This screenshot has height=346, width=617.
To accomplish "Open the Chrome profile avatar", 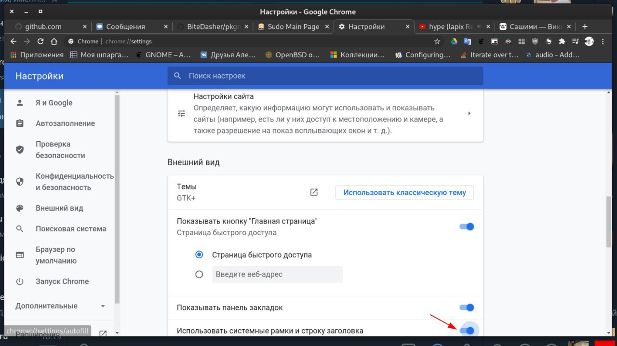I will tap(589, 41).
